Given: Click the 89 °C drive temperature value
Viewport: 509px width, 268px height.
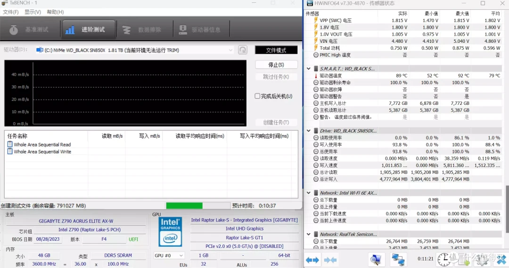Looking at the screenshot, I should point(402,76).
